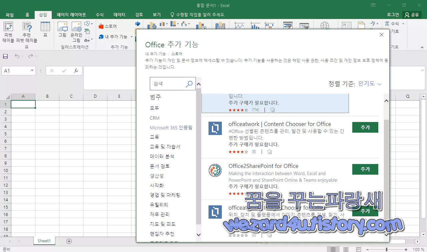Insert a text box
Viewport: 427px width, 252px height.
pyautogui.click(x=347, y=25)
